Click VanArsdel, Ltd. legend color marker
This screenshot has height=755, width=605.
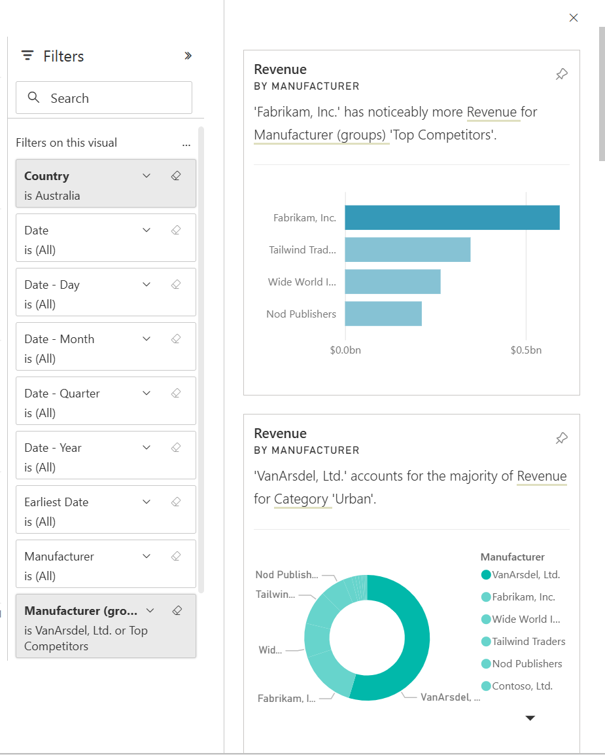point(486,575)
